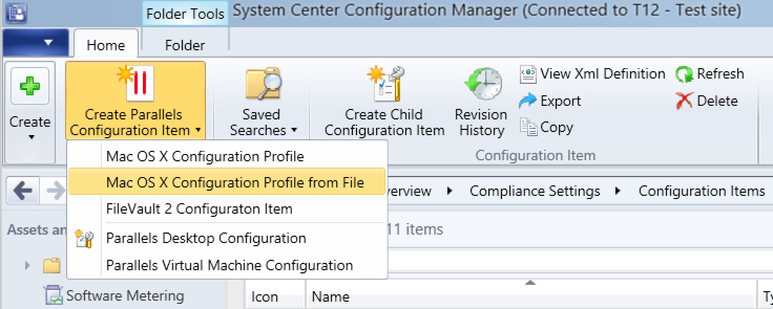The width and height of the screenshot is (773, 309).
Task: Open Revision History
Action: click(x=481, y=102)
